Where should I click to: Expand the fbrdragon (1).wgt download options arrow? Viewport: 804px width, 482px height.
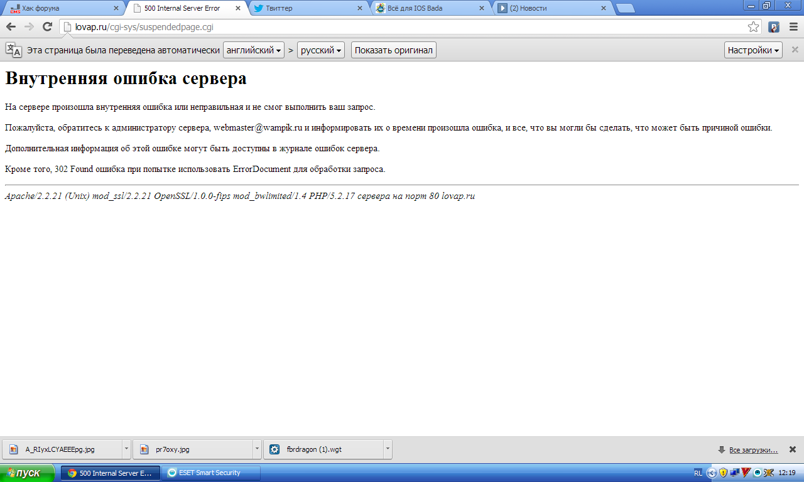pos(388,449)
